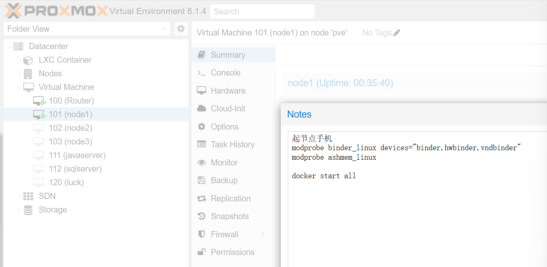Click the Proxmox logo
The height and width of the screenshot is (267, 547).
pyautogui.click(x=56, y=11)
